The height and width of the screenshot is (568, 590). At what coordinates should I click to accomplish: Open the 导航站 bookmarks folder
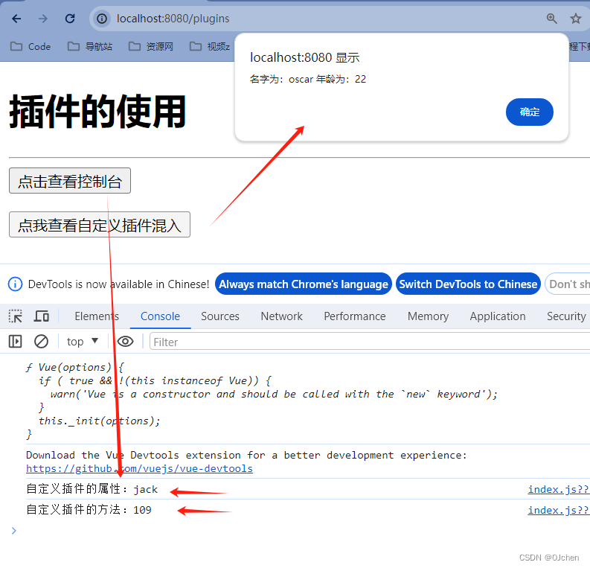(x=90, y=46)
